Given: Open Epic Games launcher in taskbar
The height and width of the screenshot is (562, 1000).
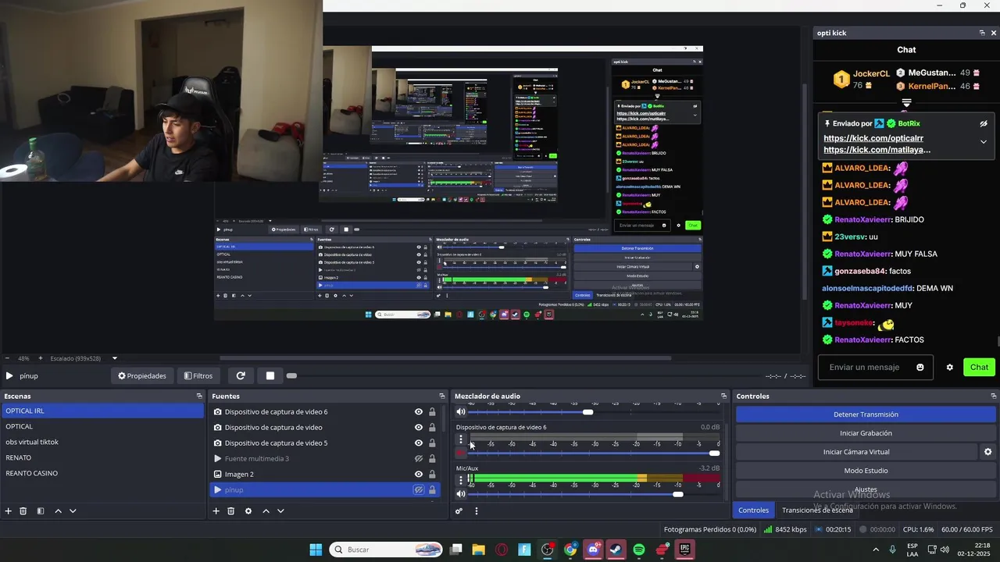Looking at the screenshot, I should click(x=685, y=550).
